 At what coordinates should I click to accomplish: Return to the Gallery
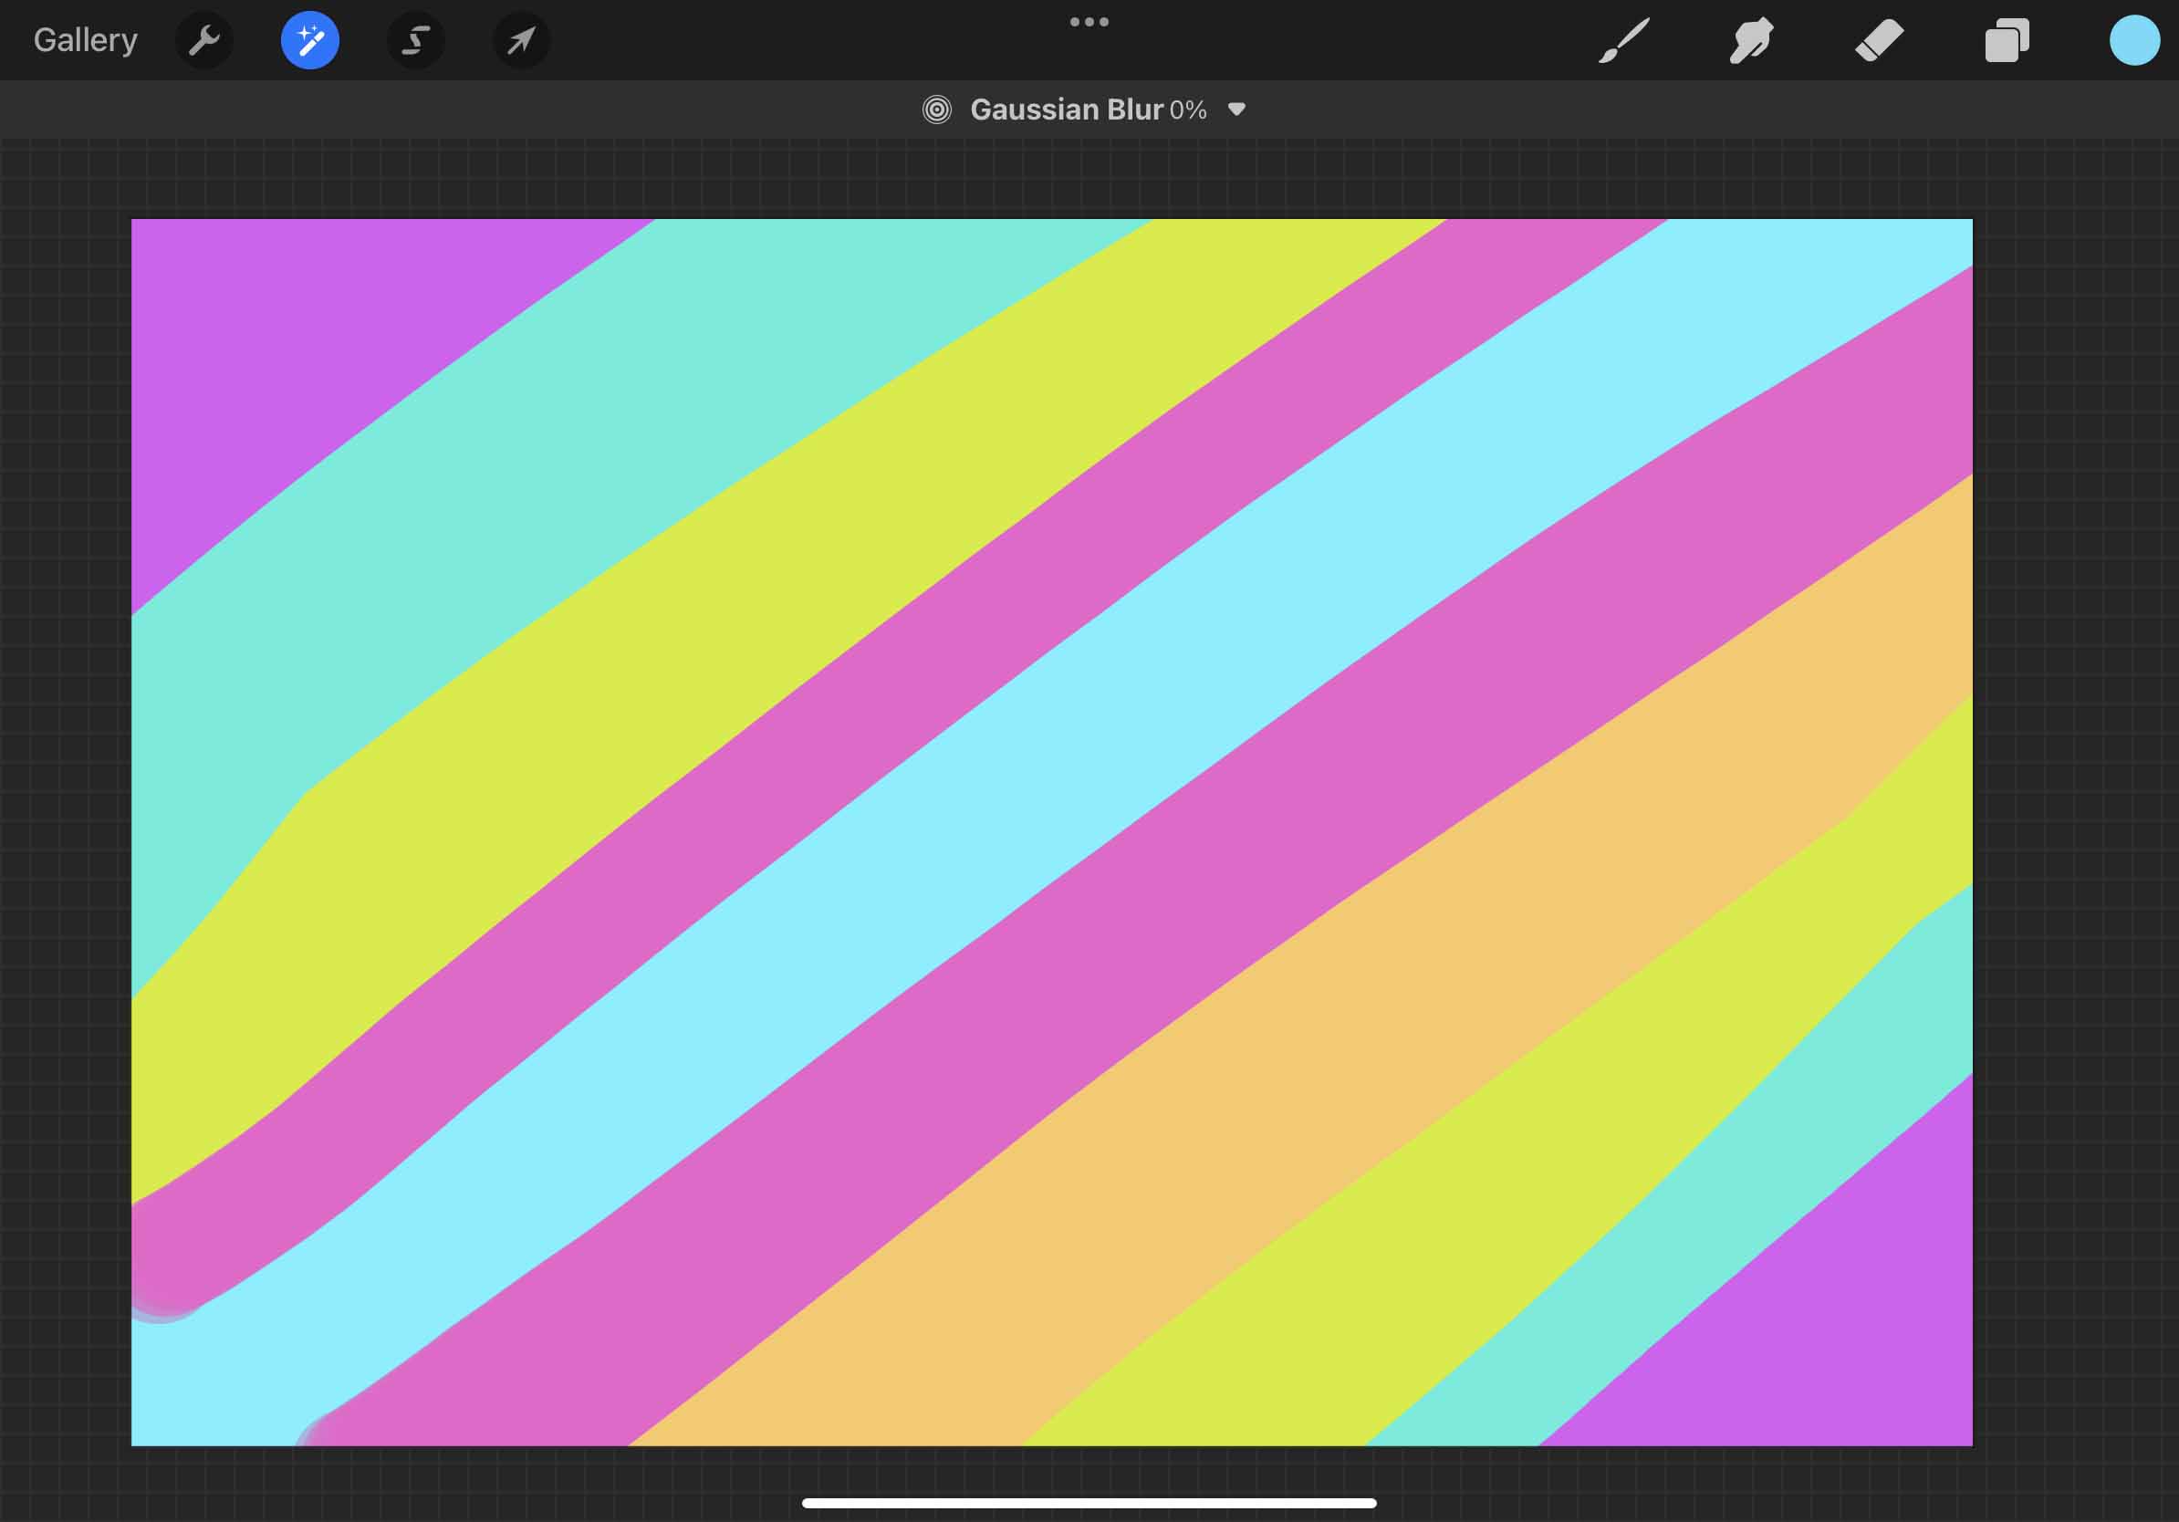pos(86,41)
